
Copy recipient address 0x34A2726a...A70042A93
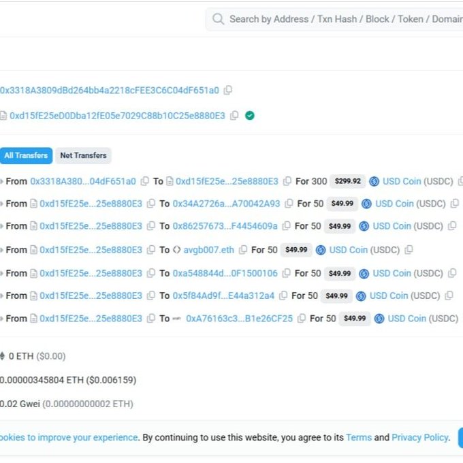click(289, 204)
